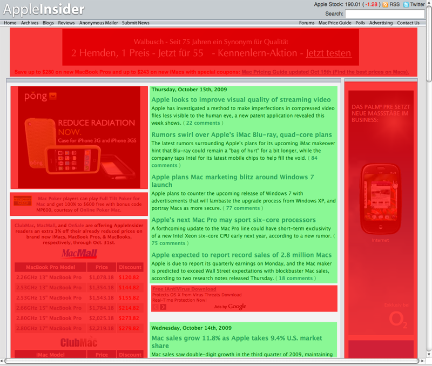The image size is (432, 366).
Task: Click the Search input field
Action: point(385,14)
